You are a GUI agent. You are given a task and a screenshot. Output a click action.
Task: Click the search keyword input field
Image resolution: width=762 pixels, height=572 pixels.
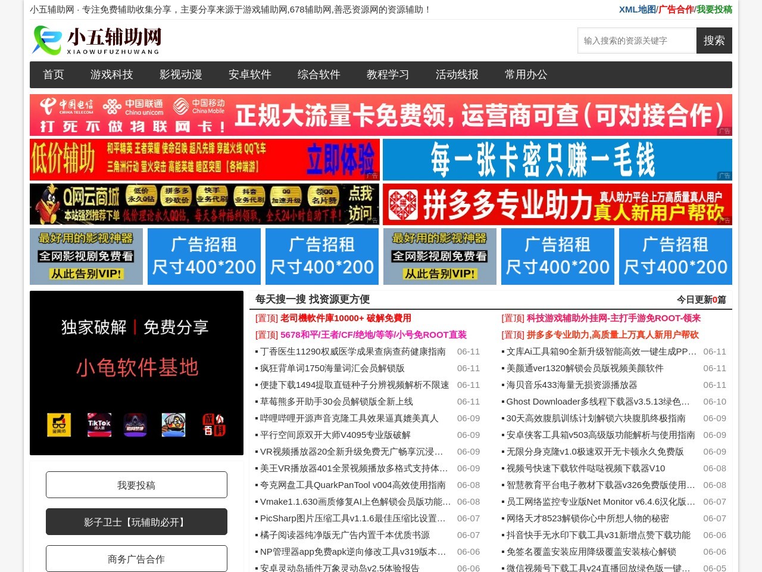[x=637, y=41]
